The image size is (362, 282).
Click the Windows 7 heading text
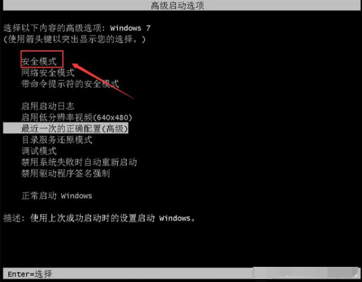click(x=130, y=28)
